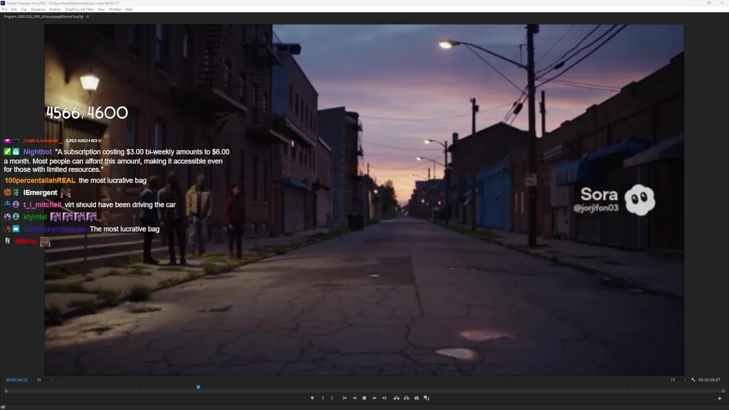
Task: Click the Add Marker button
Action: tap(312, 398)
